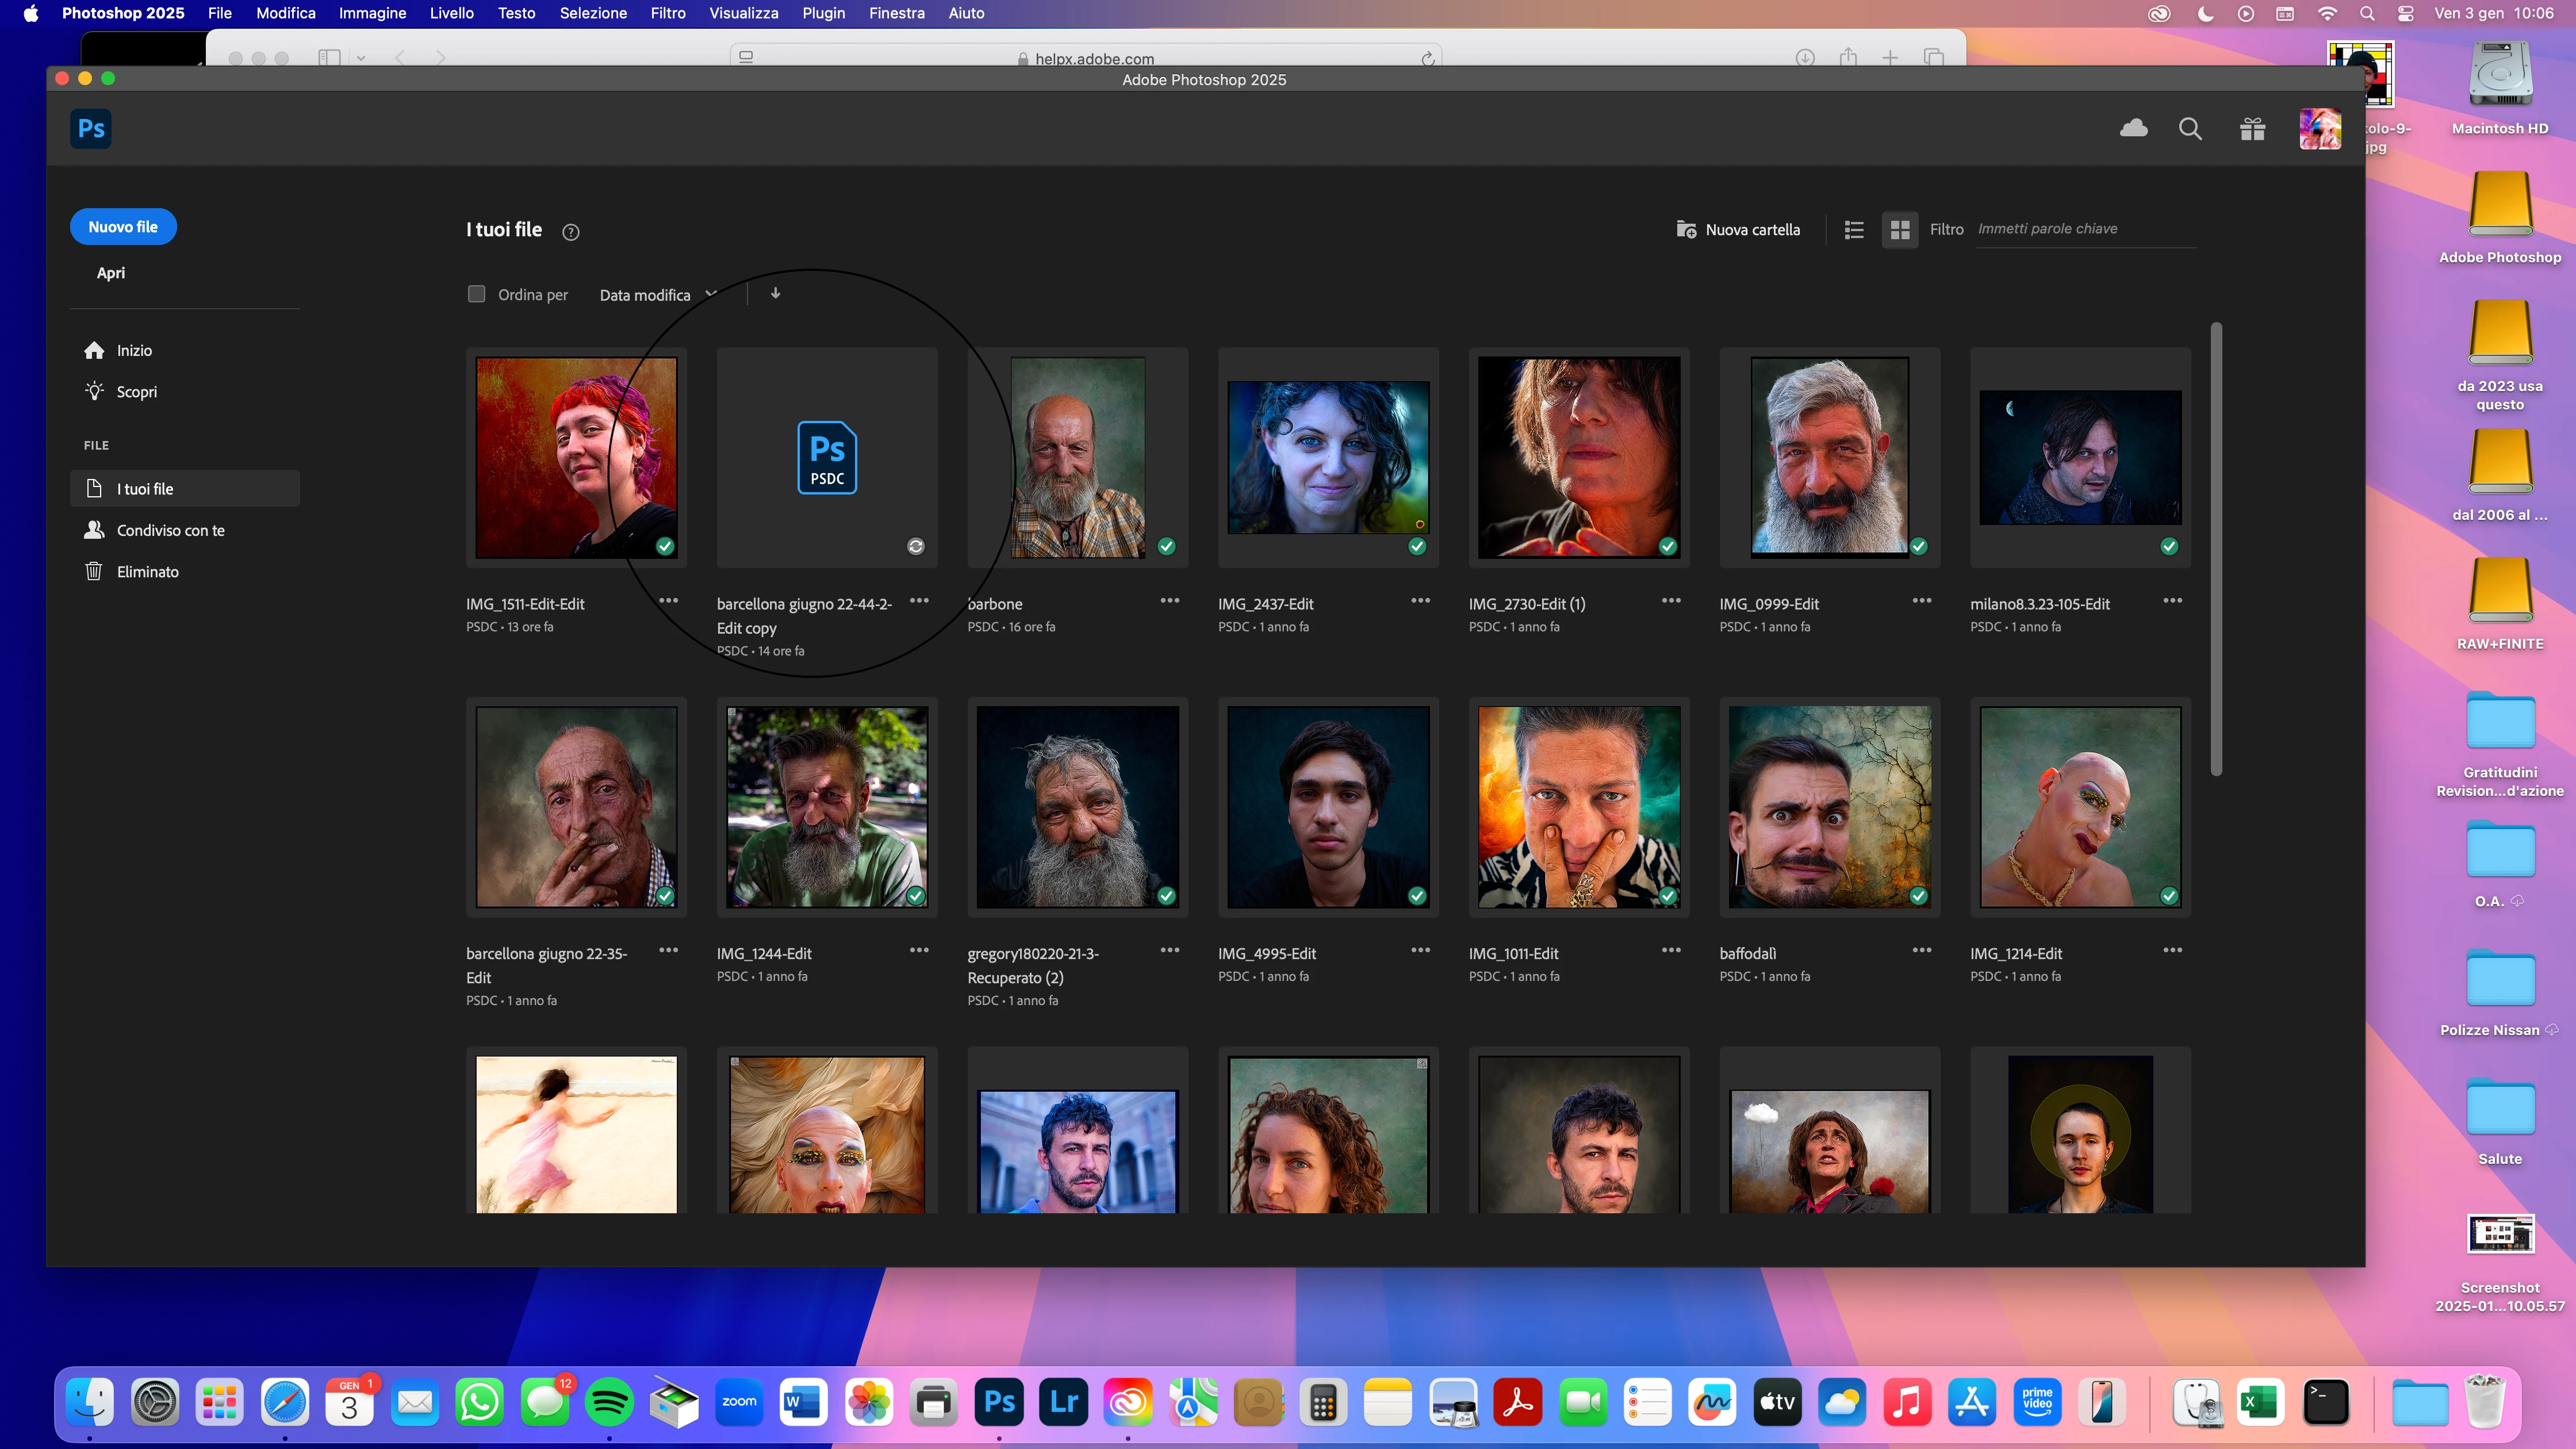Viewport: 2576px width, 1449px height.
Task: Switch to grid view layout icon
Action: point(1900,230)
